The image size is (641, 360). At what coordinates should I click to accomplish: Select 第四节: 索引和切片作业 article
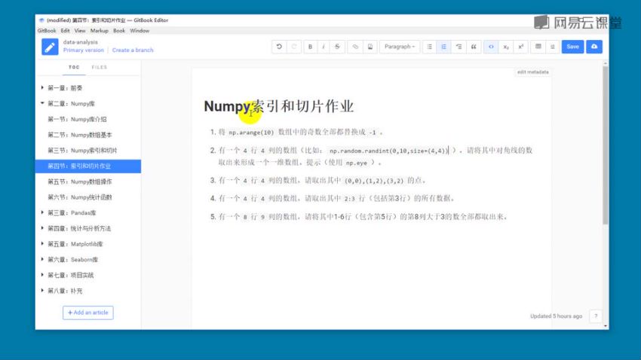(x=88, y=166)
